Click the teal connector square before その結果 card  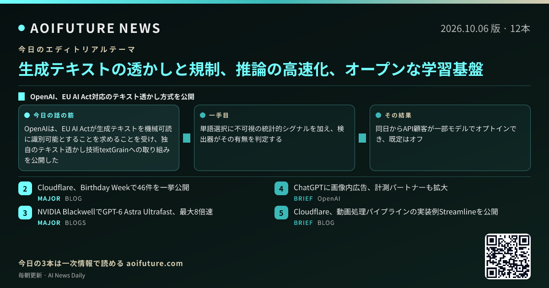tap(362, 138)
